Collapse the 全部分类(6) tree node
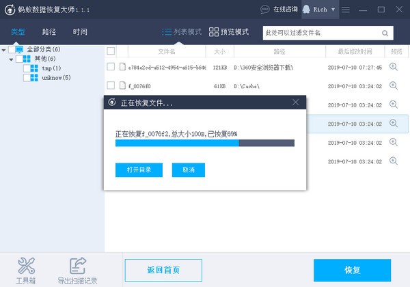 [3, 50]
